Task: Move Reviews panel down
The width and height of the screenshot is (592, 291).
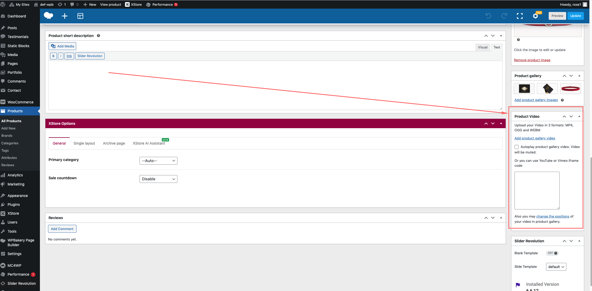Action: (493, 218)
